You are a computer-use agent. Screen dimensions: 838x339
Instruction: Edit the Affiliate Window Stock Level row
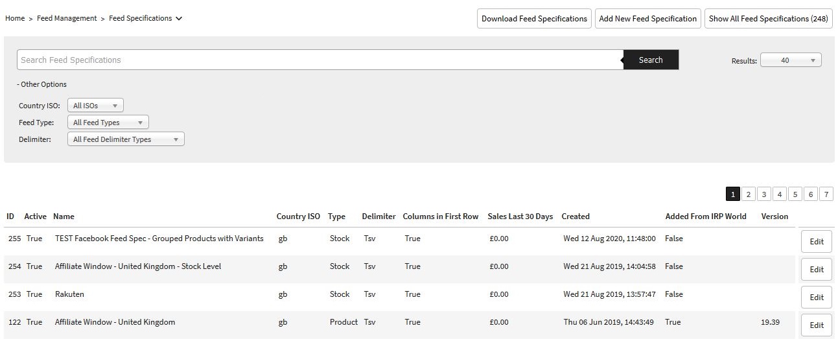(817, 269)
